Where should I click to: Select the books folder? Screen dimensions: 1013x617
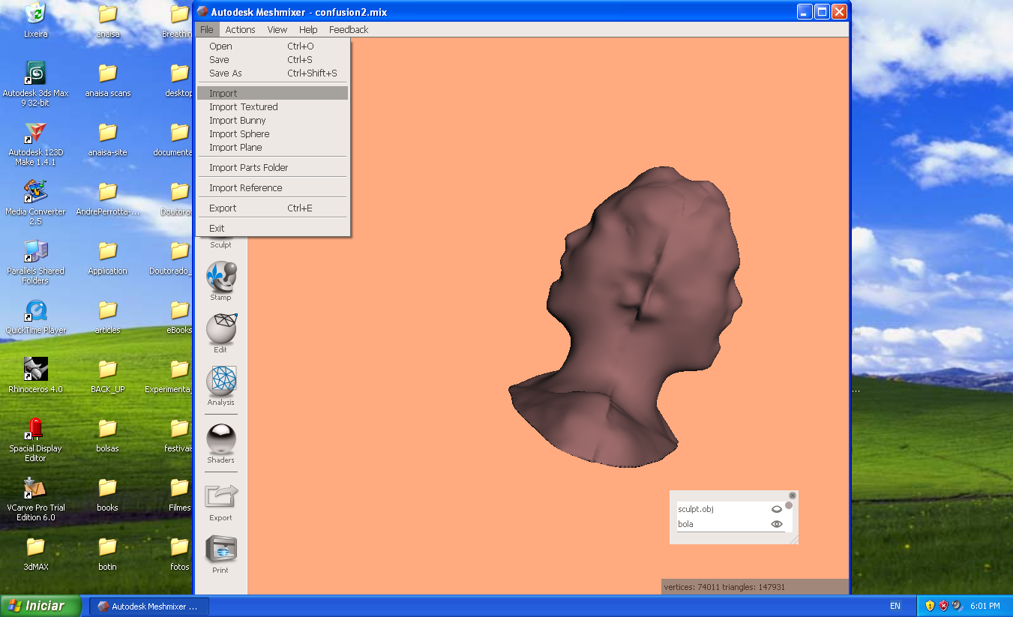[108, 493]
